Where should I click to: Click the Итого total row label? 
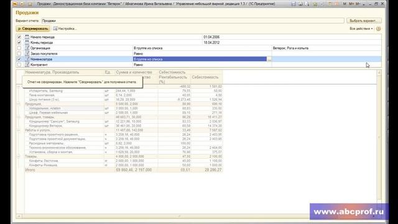[30, 170]
